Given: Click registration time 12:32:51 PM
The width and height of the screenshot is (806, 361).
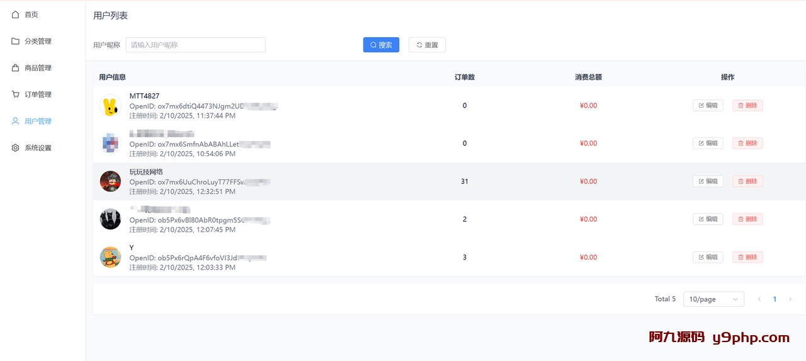Looking at the screenshot, I should (x=183, y=192).
